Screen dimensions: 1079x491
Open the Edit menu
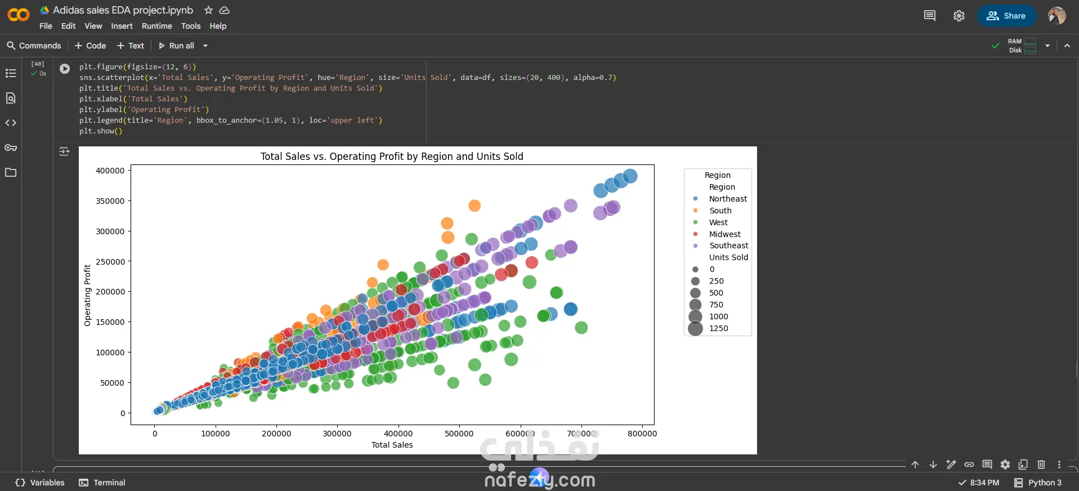68,26
